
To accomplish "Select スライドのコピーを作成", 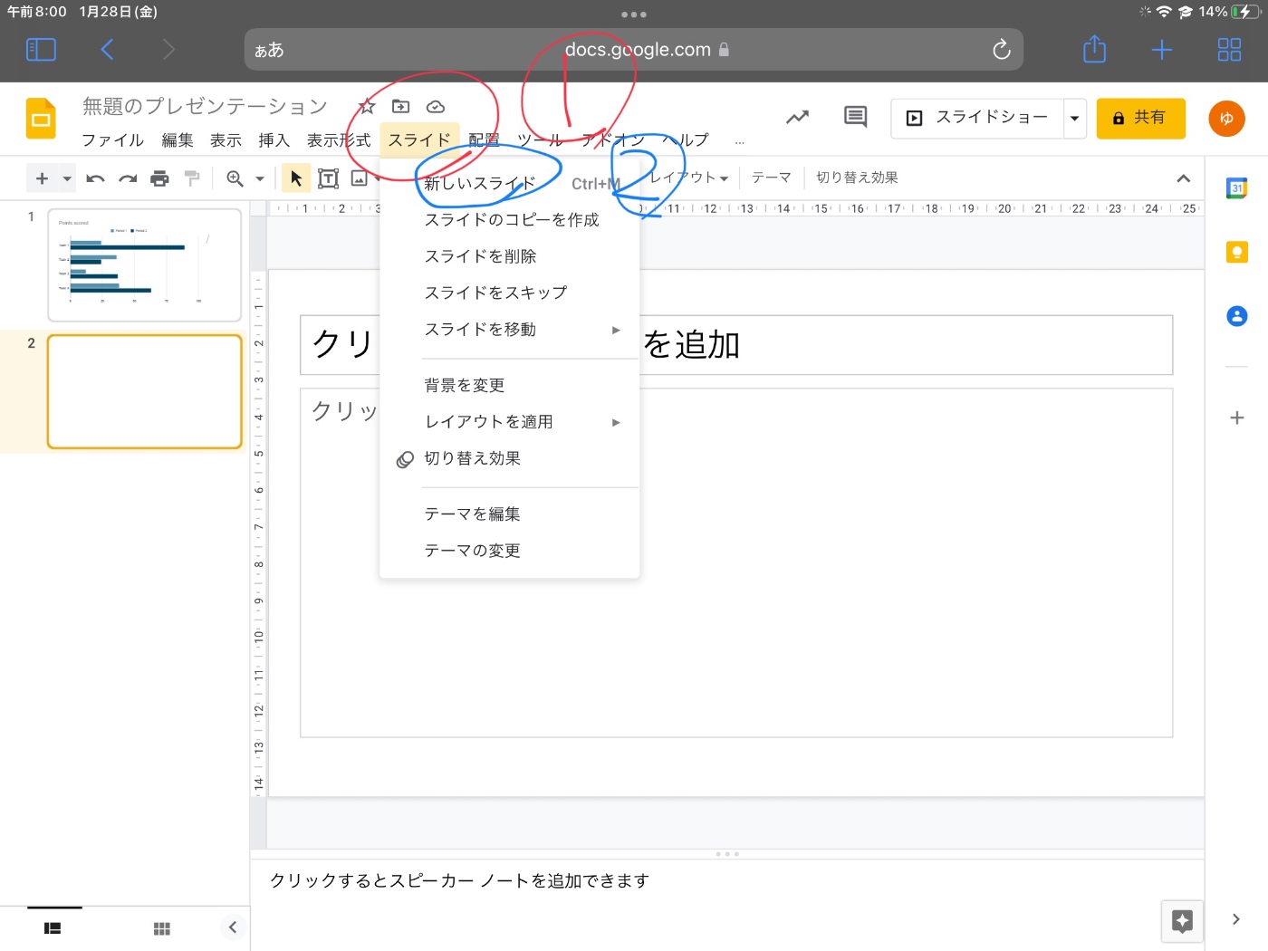I will coord(510,220).
